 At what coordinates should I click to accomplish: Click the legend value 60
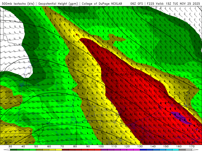[49, 146]
